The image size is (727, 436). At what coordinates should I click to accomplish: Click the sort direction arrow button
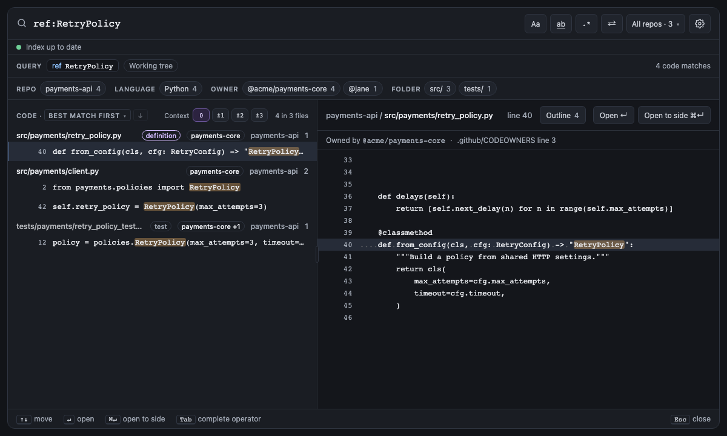[140, 116]
